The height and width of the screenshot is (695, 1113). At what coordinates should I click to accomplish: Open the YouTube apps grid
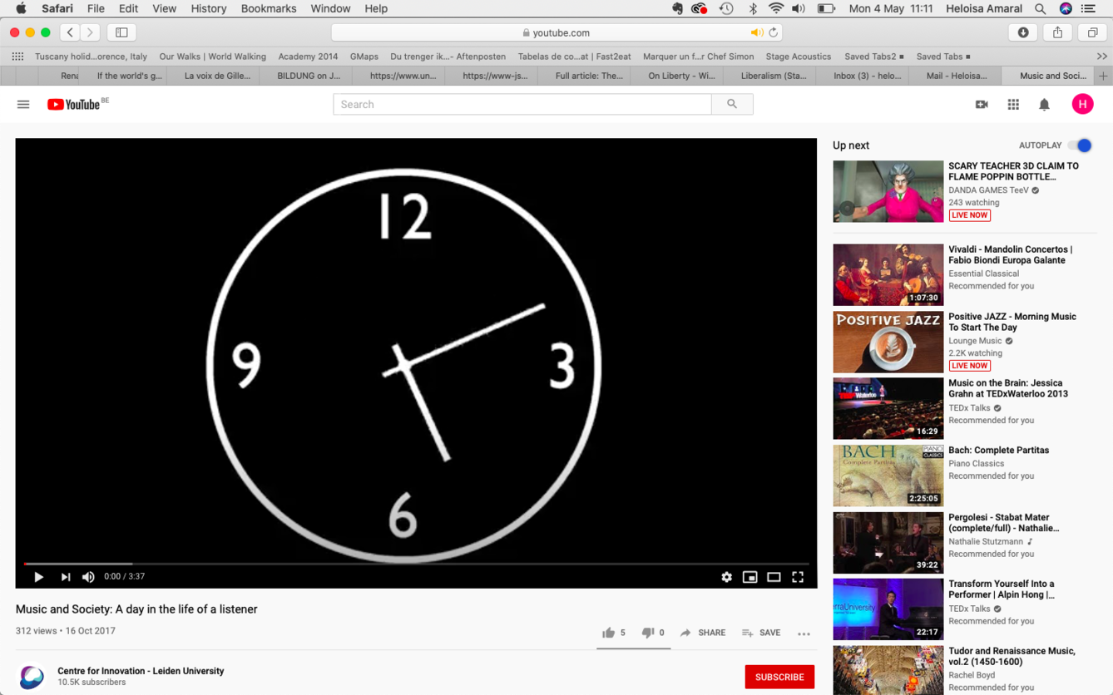(x=1013, y=105)
